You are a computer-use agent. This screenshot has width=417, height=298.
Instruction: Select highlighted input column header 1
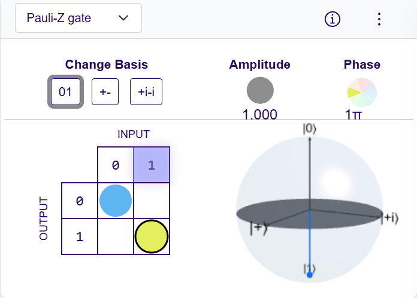pos(152,165)
